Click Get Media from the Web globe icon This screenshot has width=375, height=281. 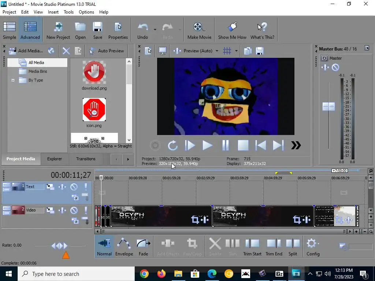pos(51,50)
